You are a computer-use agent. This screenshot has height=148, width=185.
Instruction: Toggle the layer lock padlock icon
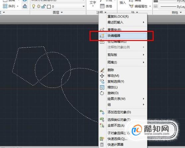pyautogui.click(x=43, y=6)
